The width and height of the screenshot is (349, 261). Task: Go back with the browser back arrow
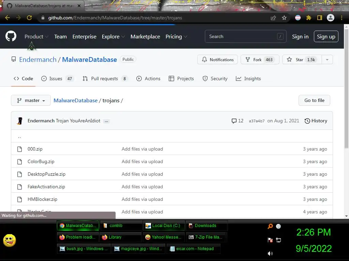(7, 18)
